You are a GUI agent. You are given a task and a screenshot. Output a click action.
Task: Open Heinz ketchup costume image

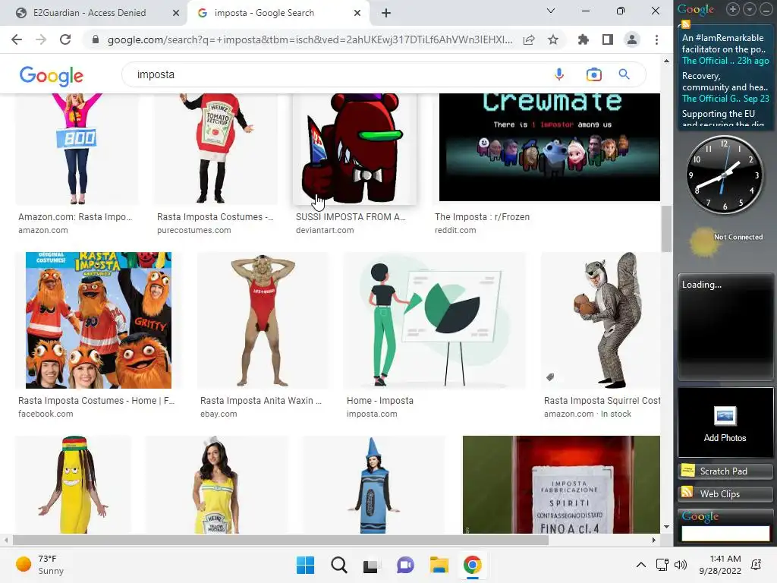click(216, 149)
